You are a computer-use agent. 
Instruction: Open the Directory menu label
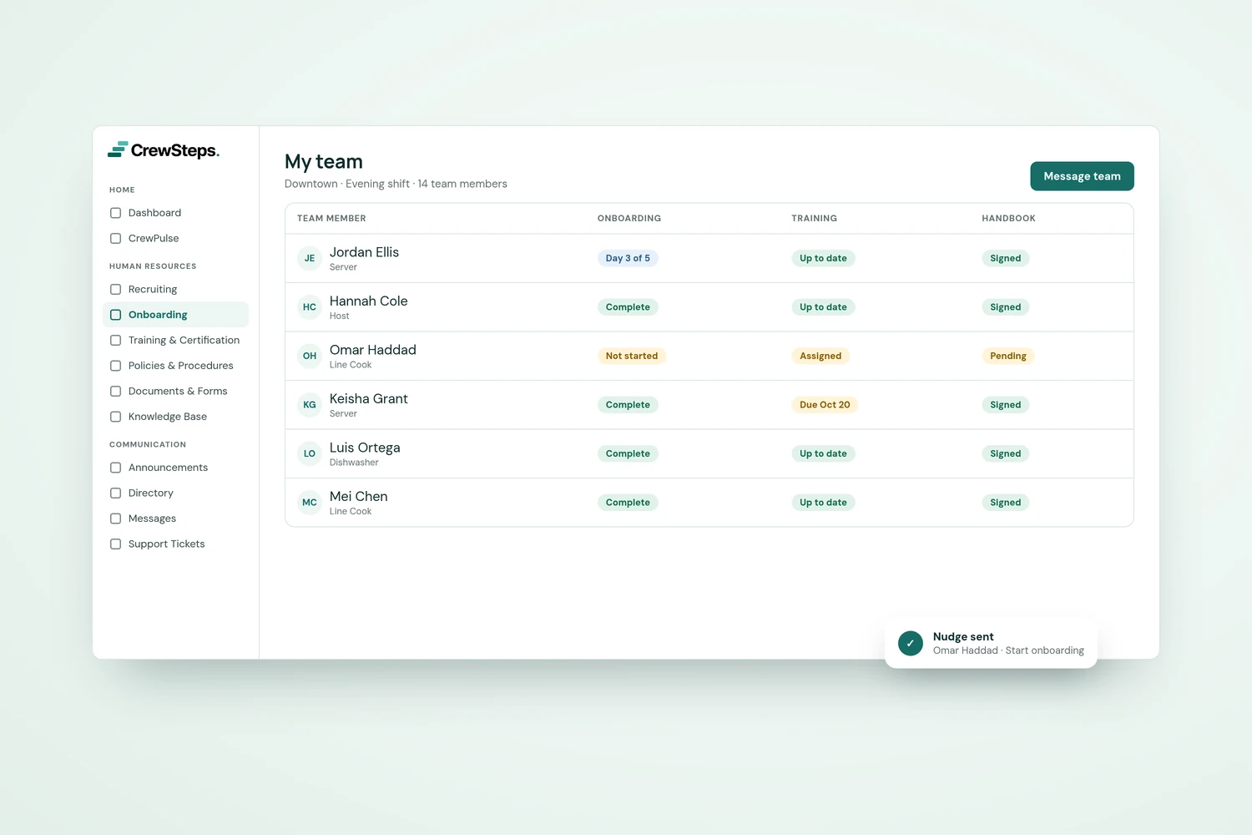pyautogui.click(x=151, y=493)
